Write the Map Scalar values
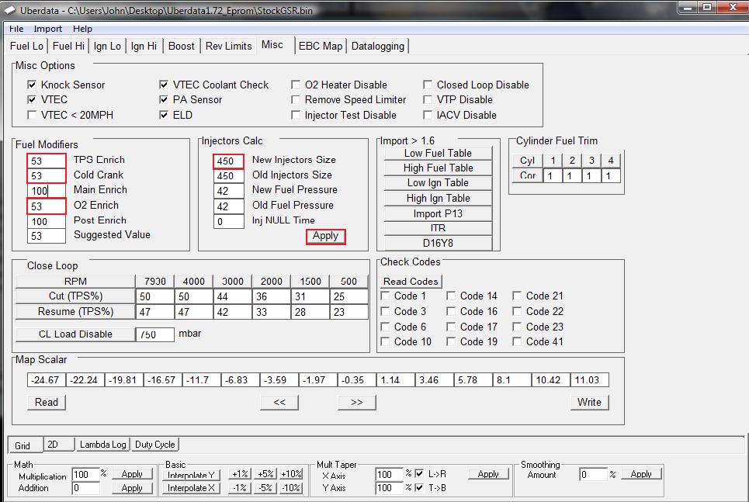 point(589,402)
